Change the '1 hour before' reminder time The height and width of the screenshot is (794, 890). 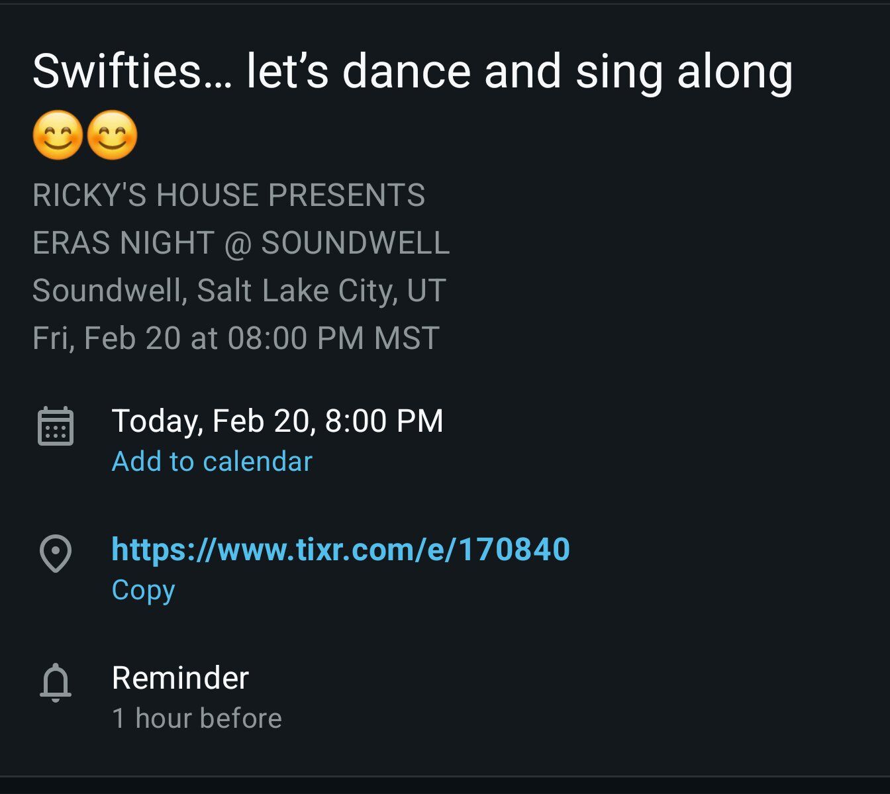(197, 719)
